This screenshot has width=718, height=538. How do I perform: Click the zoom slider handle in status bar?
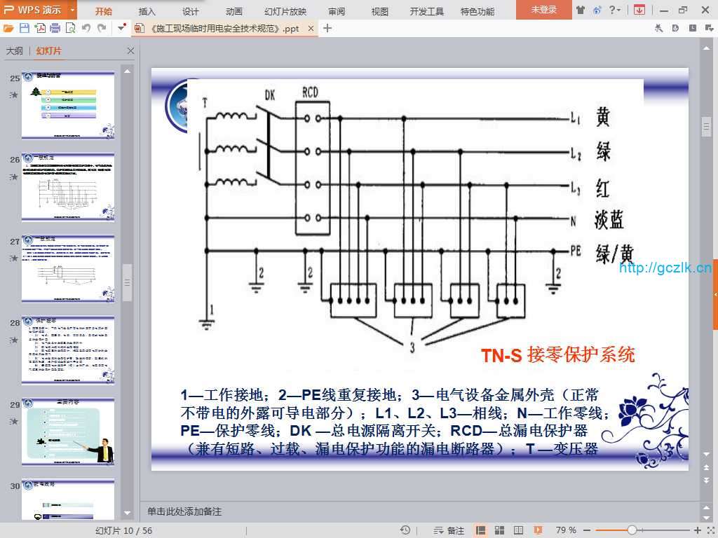click(632, 530)
